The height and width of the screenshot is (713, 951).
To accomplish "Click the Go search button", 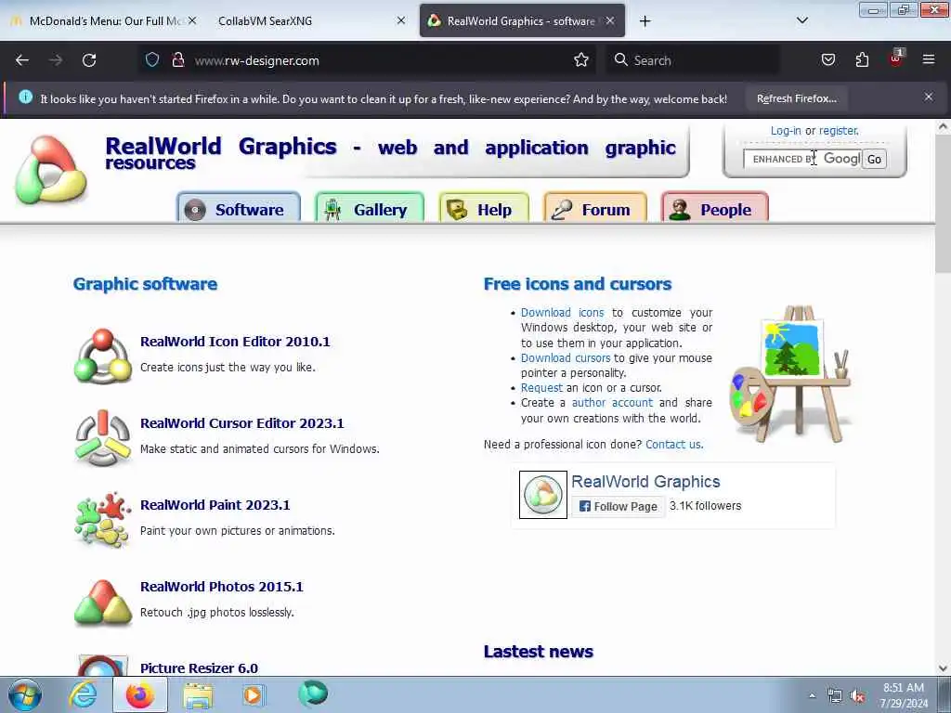I will tap(874, 160).
